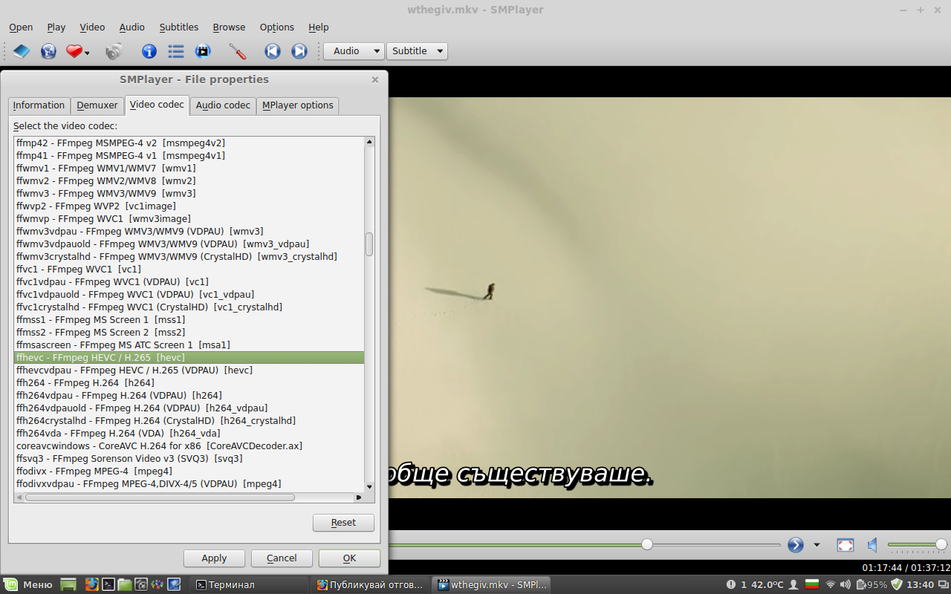
Task: Open the Open menu
Action: coord(21,27)
